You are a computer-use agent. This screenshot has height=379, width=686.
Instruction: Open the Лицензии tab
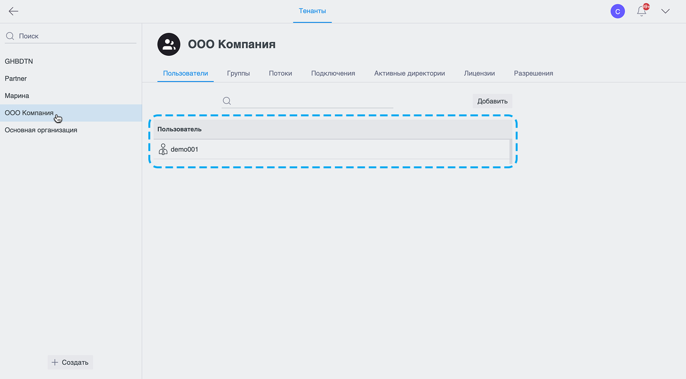click(x=479, y=73)
